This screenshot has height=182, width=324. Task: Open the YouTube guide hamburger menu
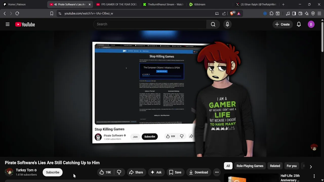[x=8, y=24]
